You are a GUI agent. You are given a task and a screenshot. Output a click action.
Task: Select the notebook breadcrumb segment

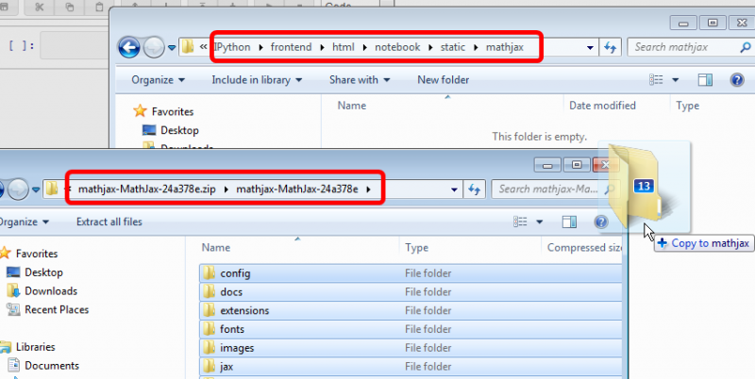click(397, 47)
